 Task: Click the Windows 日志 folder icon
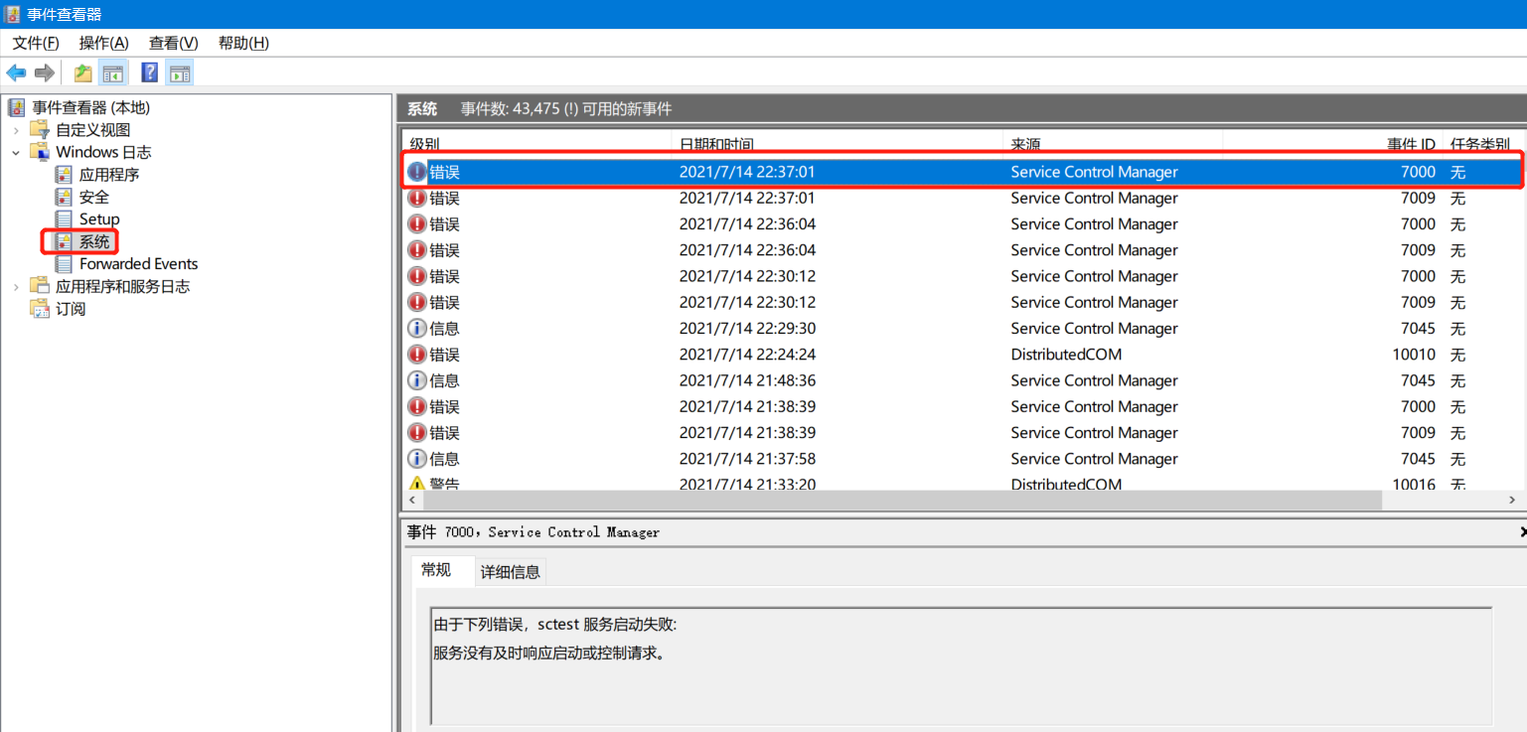39,152
